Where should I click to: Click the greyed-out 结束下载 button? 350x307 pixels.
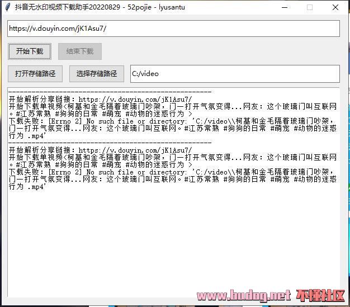click(x=80, y=51)
